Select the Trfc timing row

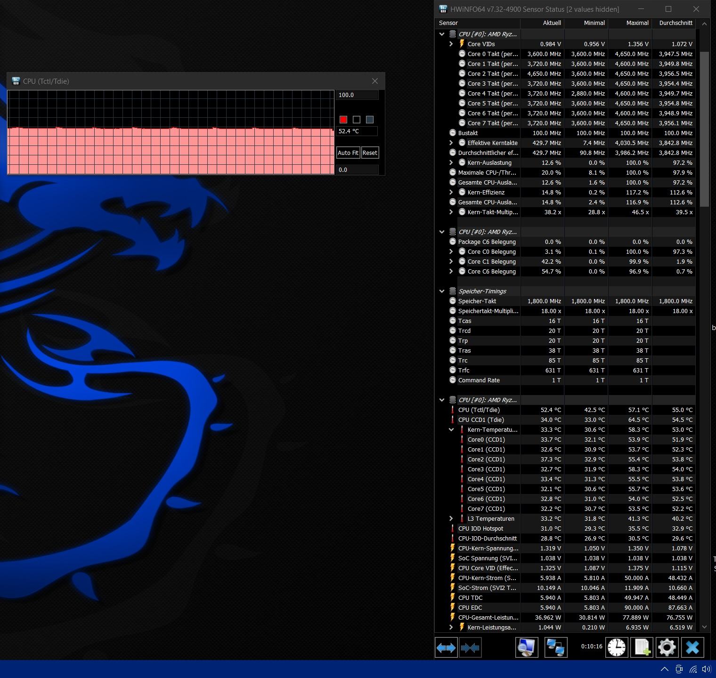pos(565,370)
